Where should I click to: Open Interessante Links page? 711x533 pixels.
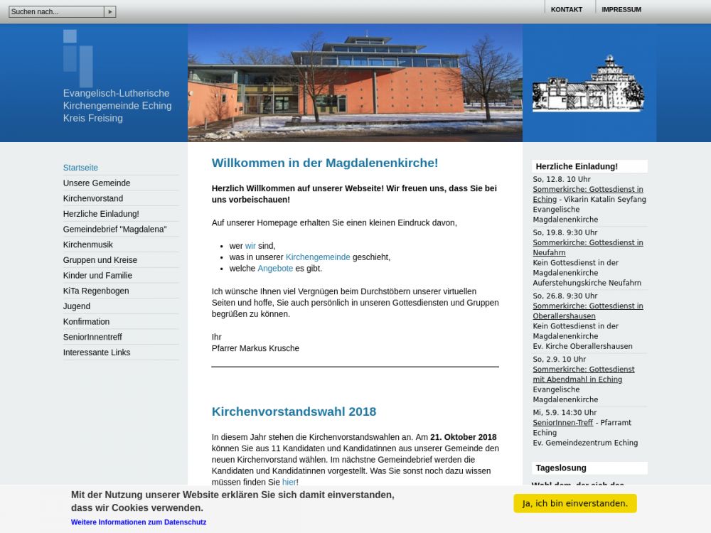pyautogui.click(x=97, y=352)
